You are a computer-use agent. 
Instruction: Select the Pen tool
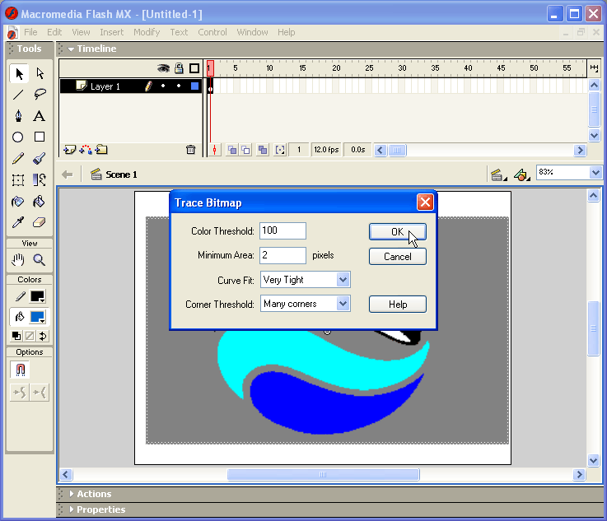(x=18, y=116)
